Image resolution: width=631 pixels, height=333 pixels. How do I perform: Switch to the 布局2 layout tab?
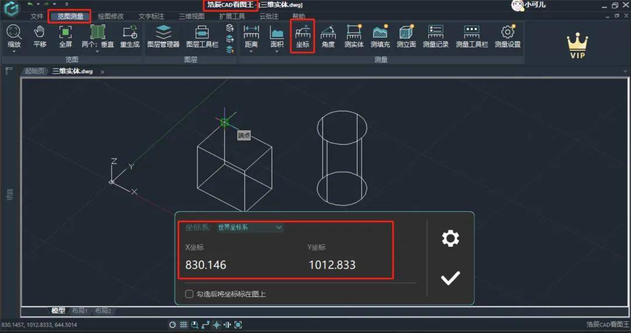103,311
